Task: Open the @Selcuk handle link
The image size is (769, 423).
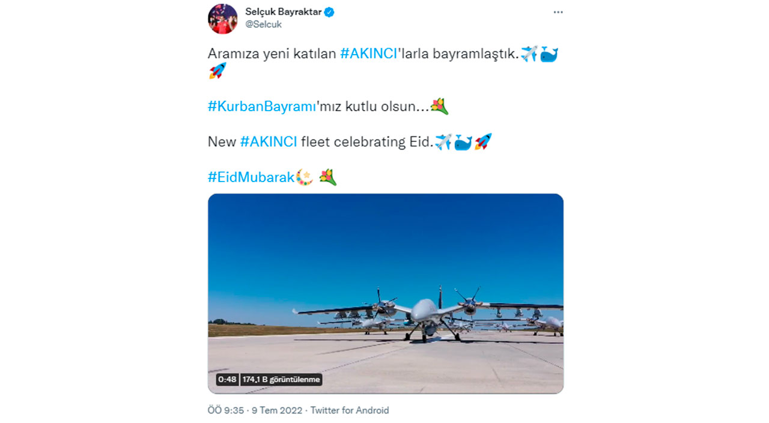Action: click(x=263, y=25)
